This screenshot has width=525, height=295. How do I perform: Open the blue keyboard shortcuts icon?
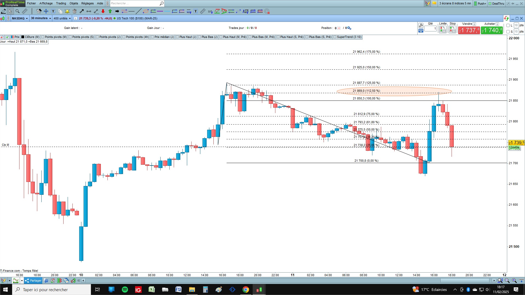pyautogui.click(x=421, y=31)
